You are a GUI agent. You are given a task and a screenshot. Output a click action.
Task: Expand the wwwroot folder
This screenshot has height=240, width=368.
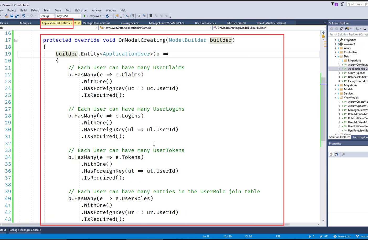coord(335,44)
